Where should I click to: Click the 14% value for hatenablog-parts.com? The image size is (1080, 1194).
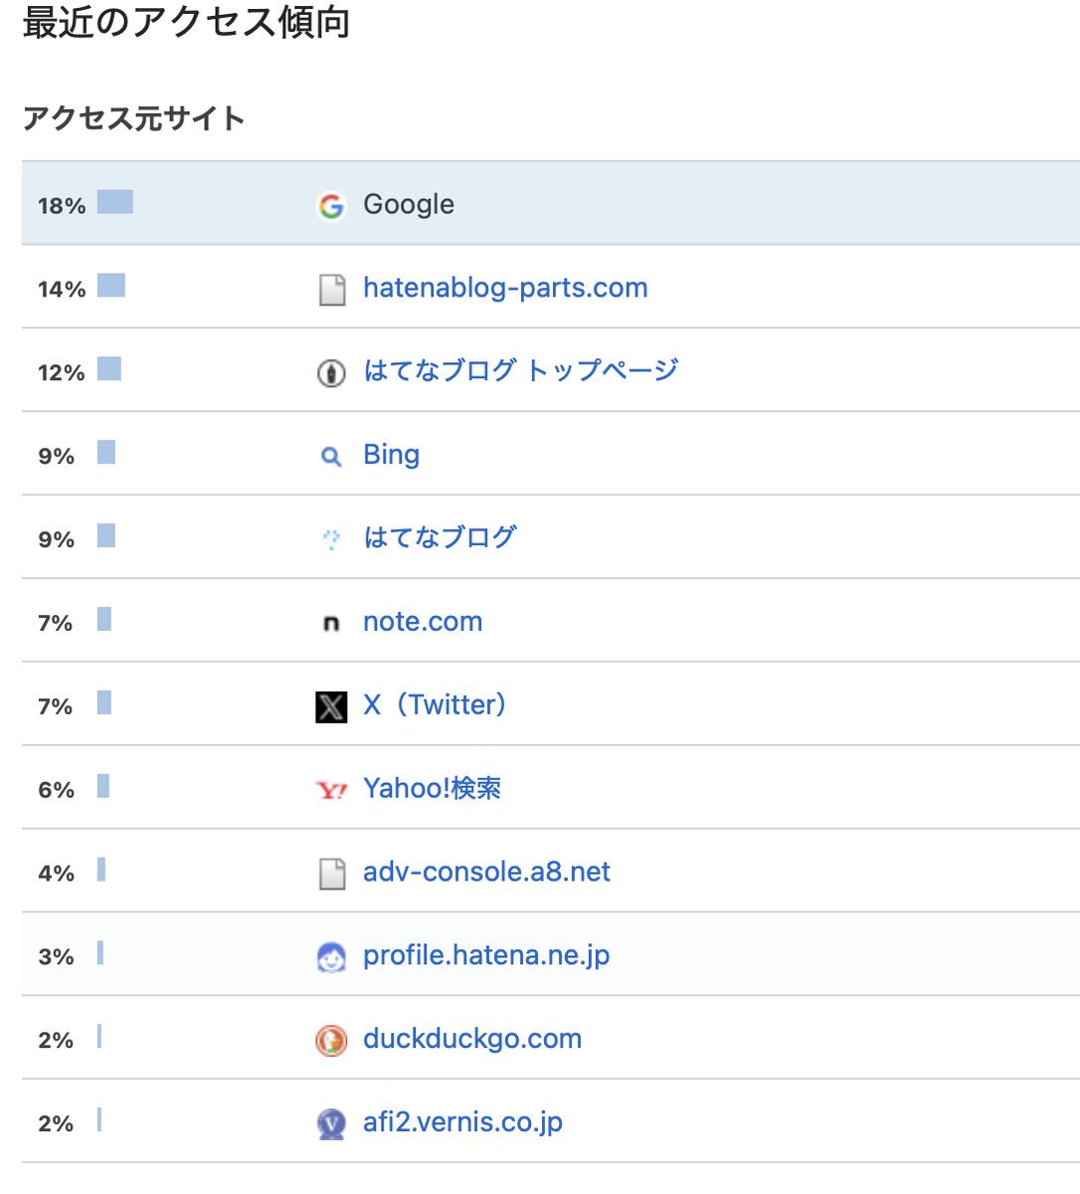(62, 290)
